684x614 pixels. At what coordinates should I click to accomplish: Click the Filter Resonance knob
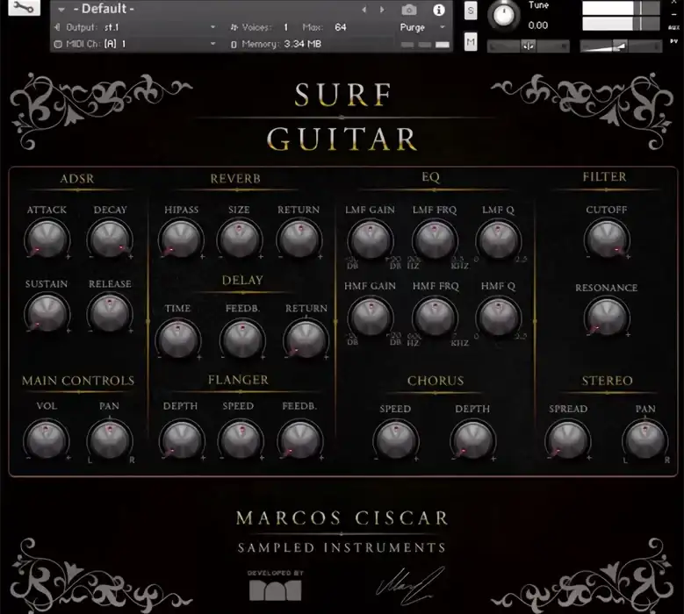click(x=607, y=317)
